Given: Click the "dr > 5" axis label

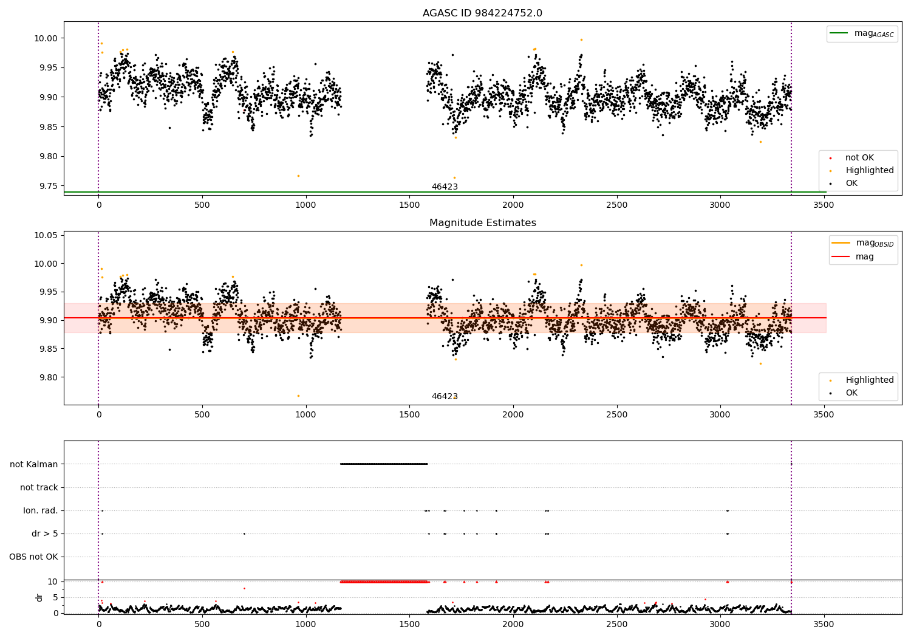Looking at the screenshot, I should pyautogui.click(x=45, y=533).
